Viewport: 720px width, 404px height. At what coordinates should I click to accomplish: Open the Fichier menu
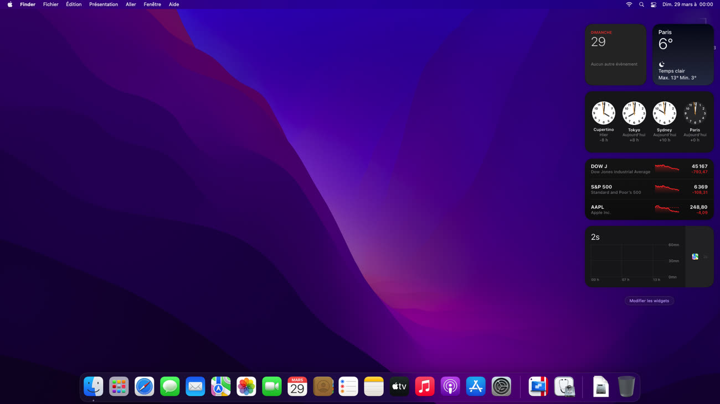click(50, 4)
